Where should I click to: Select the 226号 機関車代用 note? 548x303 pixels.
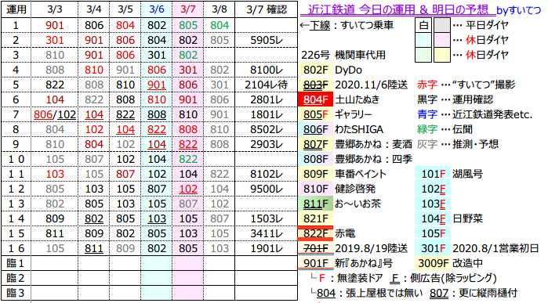tap(343, 55)
